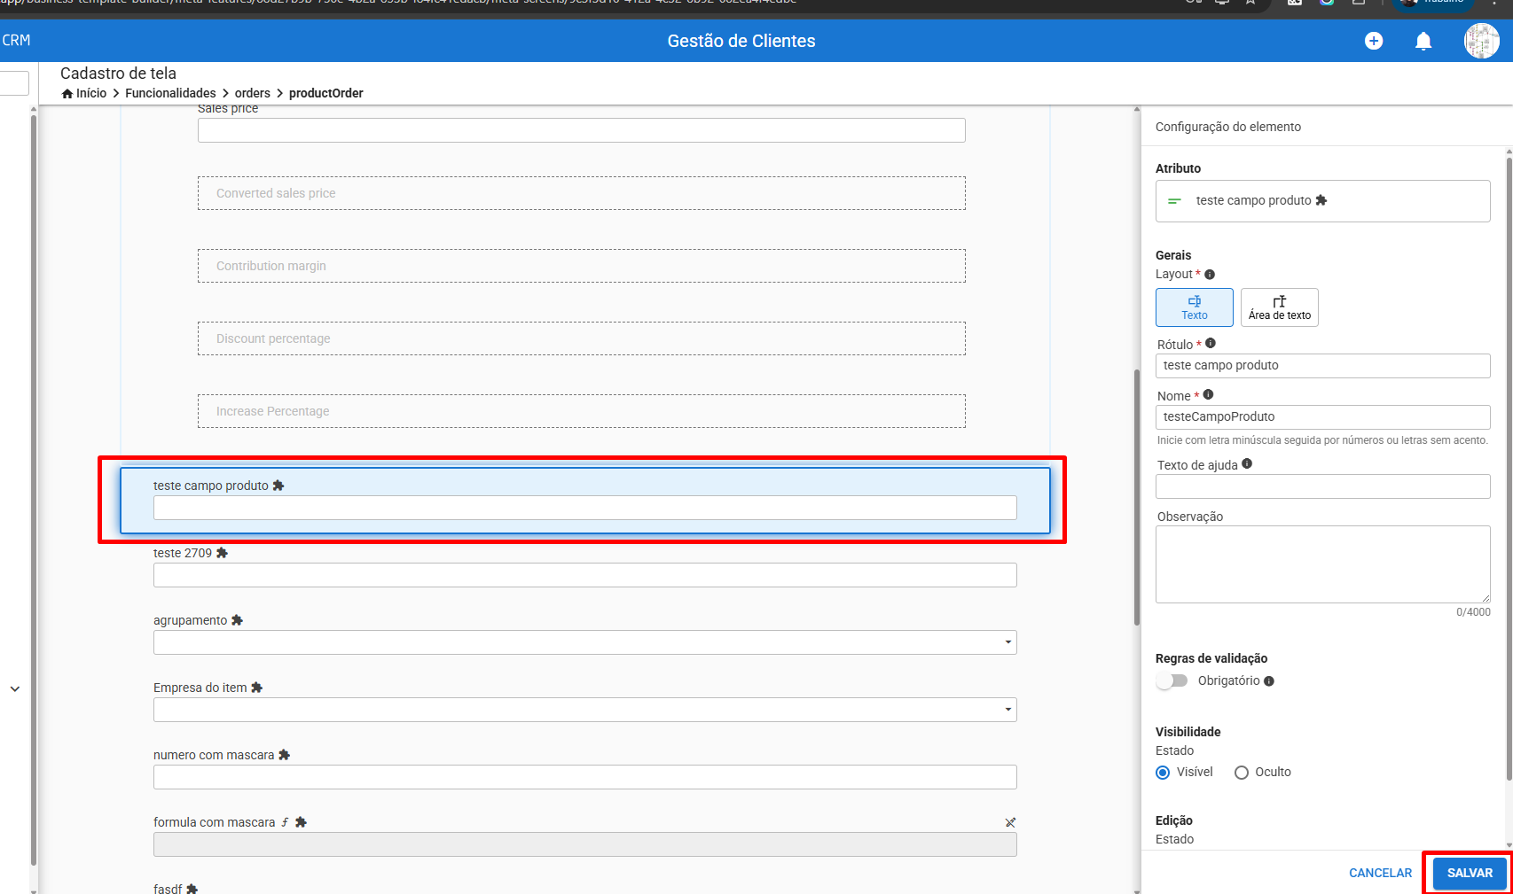Click the numero com mascara input
1513x894 pixels.
(x=585, y=777)
